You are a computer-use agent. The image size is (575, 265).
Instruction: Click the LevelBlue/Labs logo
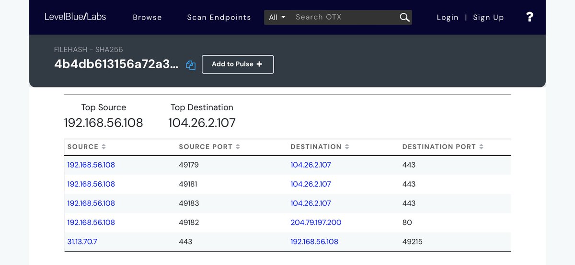[x=75, y=17]
